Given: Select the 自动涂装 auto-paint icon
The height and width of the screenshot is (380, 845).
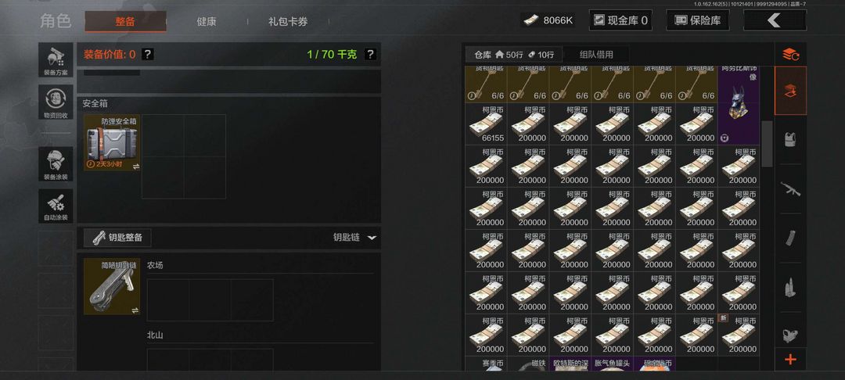Looking at the screenshot, I should pyautogui.click(x=56, y=206).
